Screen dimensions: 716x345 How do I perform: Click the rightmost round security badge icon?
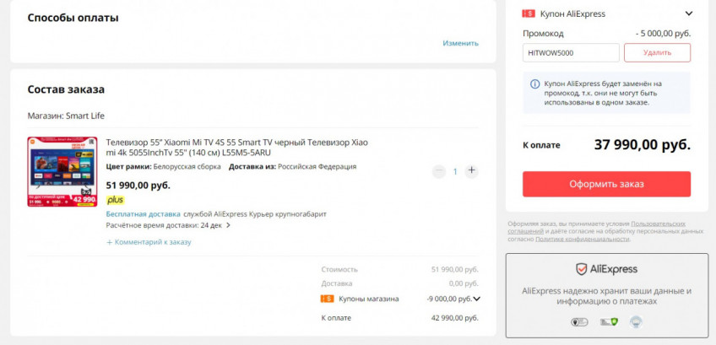click(636, 321)
